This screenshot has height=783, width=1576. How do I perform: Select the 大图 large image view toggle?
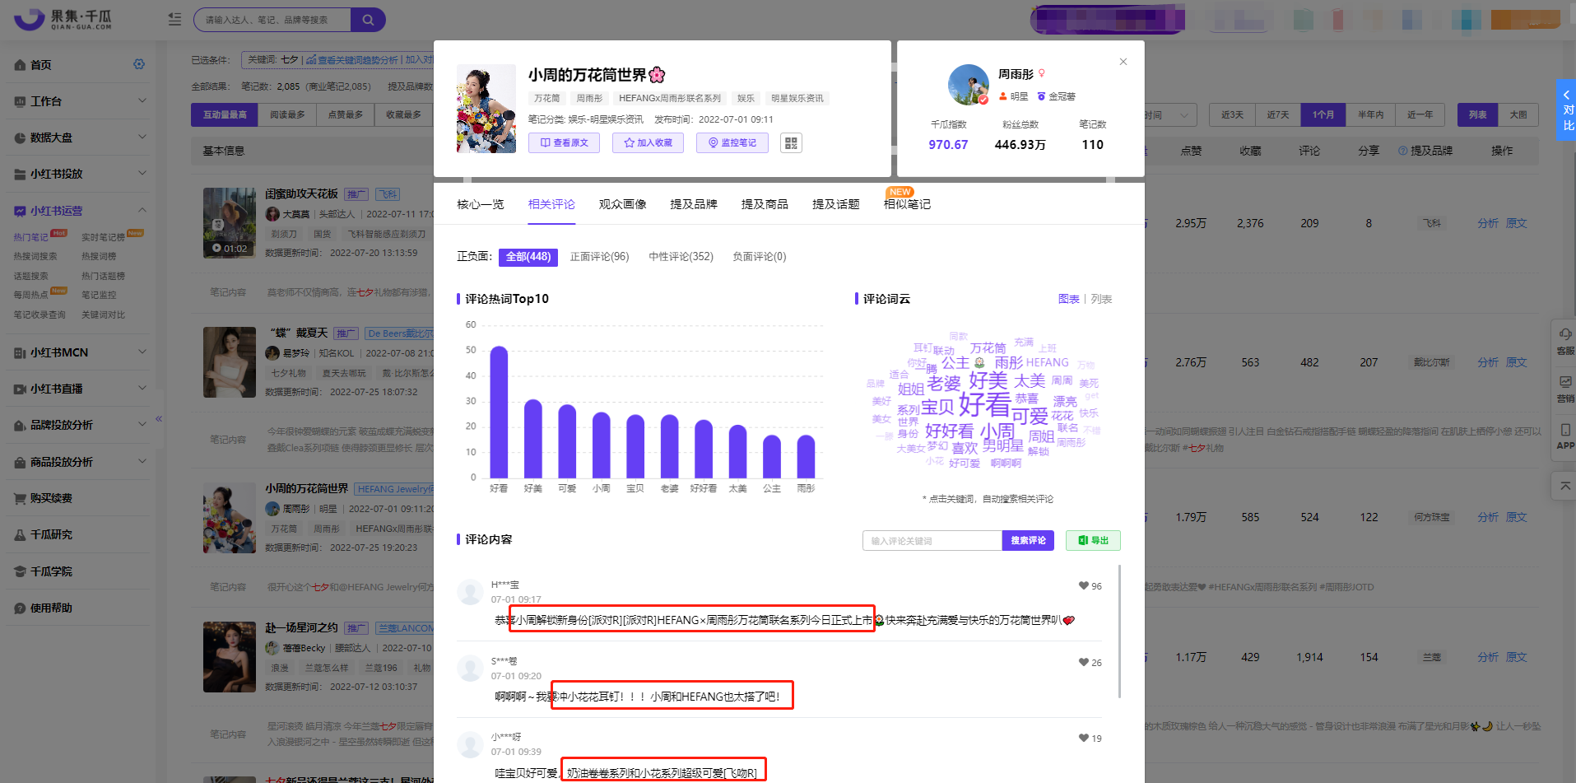point(1518,115)
